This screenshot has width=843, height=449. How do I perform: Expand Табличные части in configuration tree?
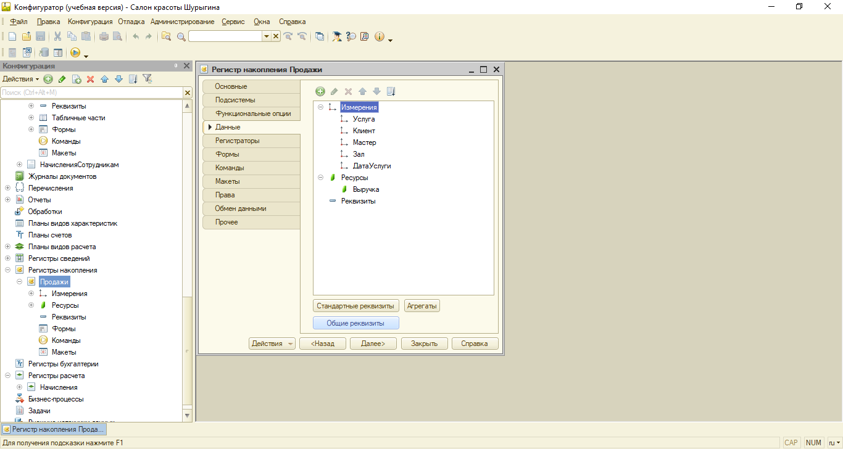pos(31,118)
